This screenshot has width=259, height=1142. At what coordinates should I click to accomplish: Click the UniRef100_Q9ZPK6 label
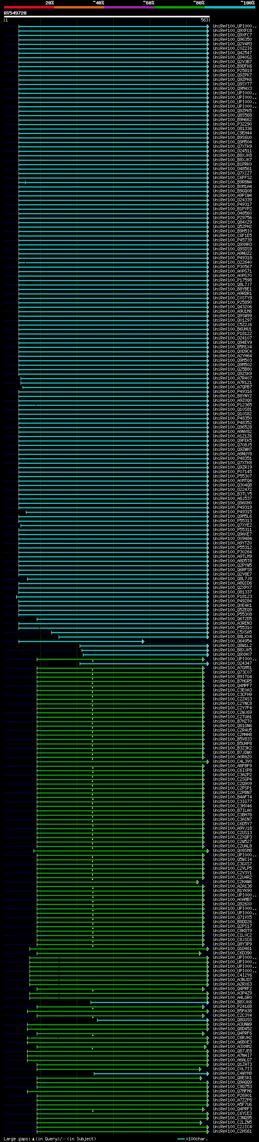tap(232, 80)
